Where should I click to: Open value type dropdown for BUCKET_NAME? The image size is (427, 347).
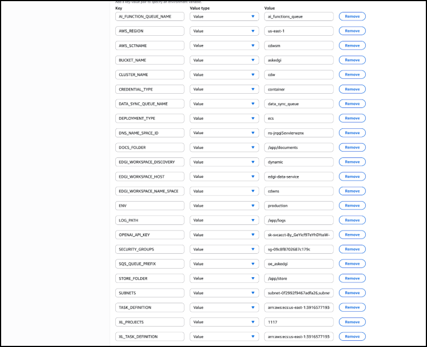point(224,60)
